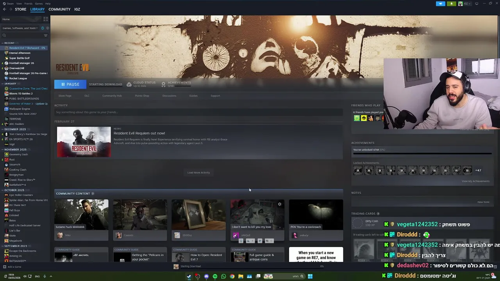This screenshot has width=500, height=281.
Task: Collapse the DECEMBER 2025 group
Action: [2, 129]
